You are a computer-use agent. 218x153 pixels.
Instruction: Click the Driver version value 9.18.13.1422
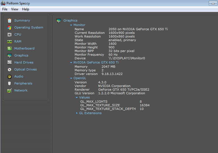(x=112, y=74)
